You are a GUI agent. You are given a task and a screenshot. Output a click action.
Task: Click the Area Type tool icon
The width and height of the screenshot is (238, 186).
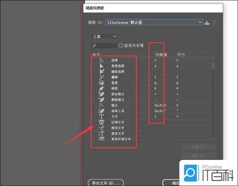(101, 122)
